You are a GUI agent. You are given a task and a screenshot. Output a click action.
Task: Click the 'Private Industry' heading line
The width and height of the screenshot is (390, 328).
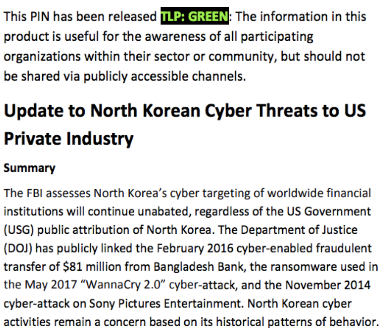[x=68, y=139]
